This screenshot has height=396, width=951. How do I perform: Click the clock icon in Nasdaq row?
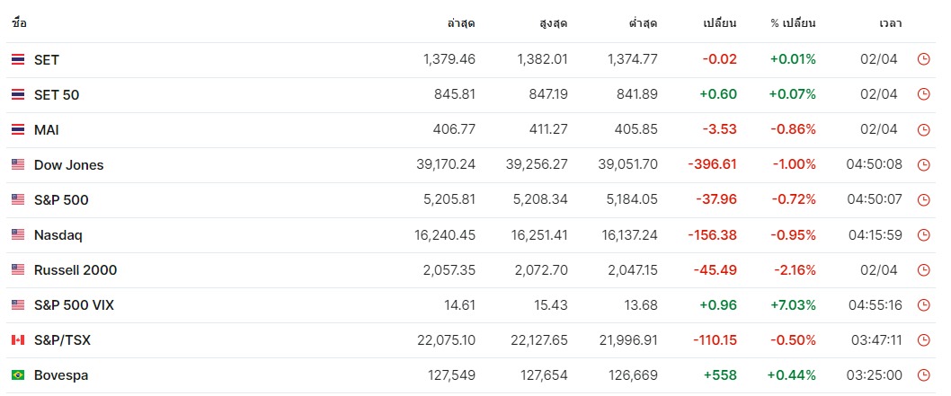point(924,235)
